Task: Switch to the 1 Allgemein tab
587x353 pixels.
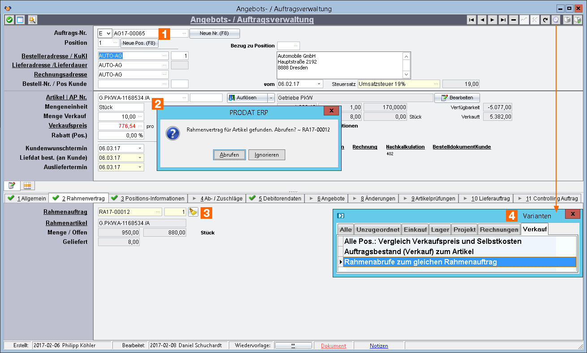Action: pos(27,198)
